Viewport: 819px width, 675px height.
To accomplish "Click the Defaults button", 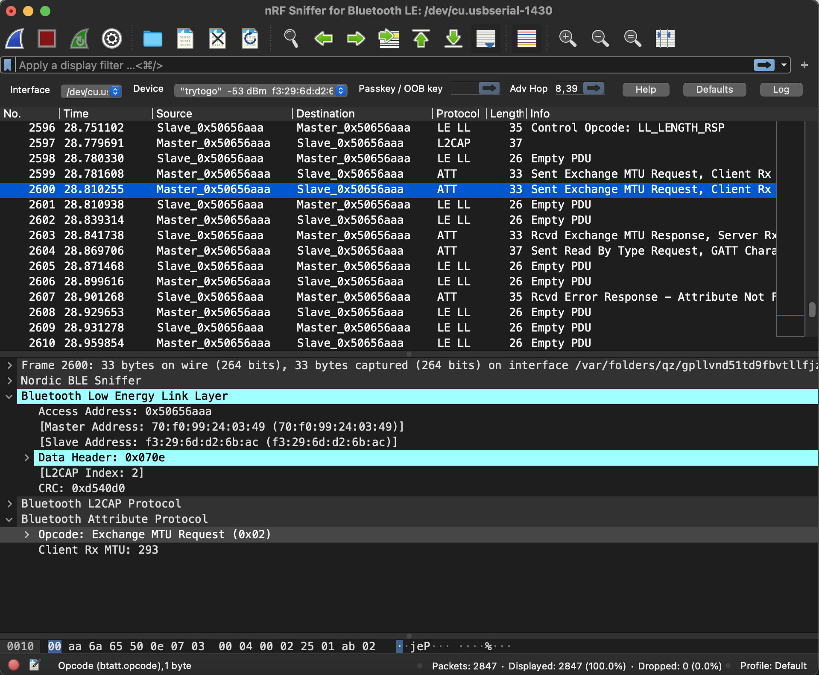I will 714,89.
